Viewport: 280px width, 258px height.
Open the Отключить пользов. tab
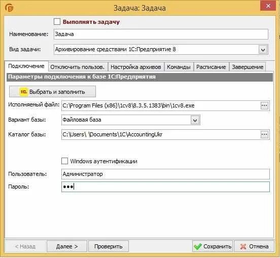pyautogui.click(x=78, y=67)
